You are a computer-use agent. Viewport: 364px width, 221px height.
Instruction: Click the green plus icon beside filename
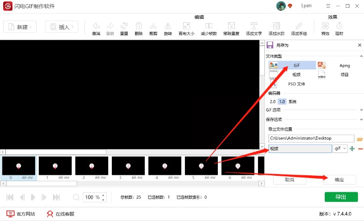coord(352,149)
